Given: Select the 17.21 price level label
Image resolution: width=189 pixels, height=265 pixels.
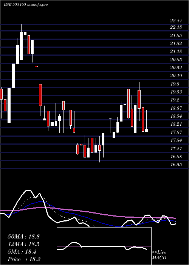Looking at the screenshot, I should (176, 149).
